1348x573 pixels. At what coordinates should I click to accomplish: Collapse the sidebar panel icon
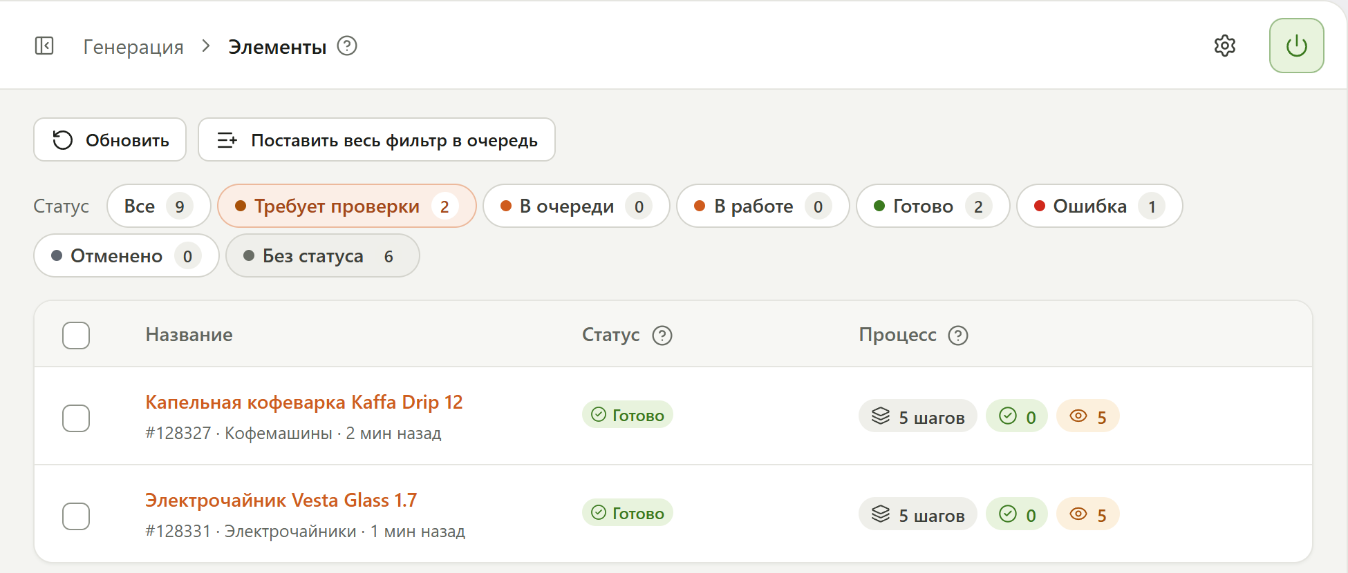(x=44, y=46)
